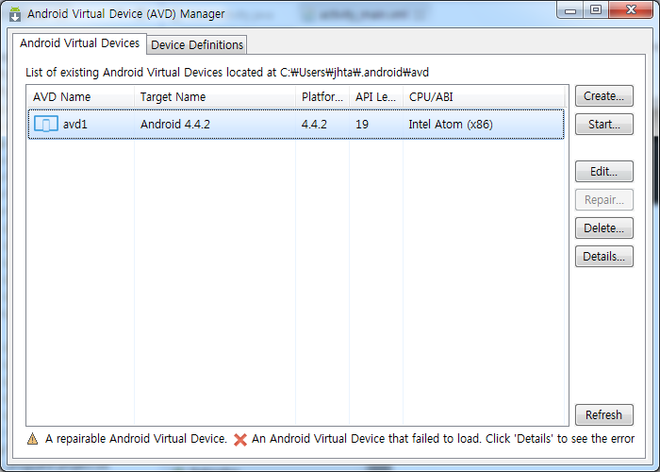Switch to the Device Definitions tab
The height and width of the screenshot is (472, 660).
click(x=197, y=44)
